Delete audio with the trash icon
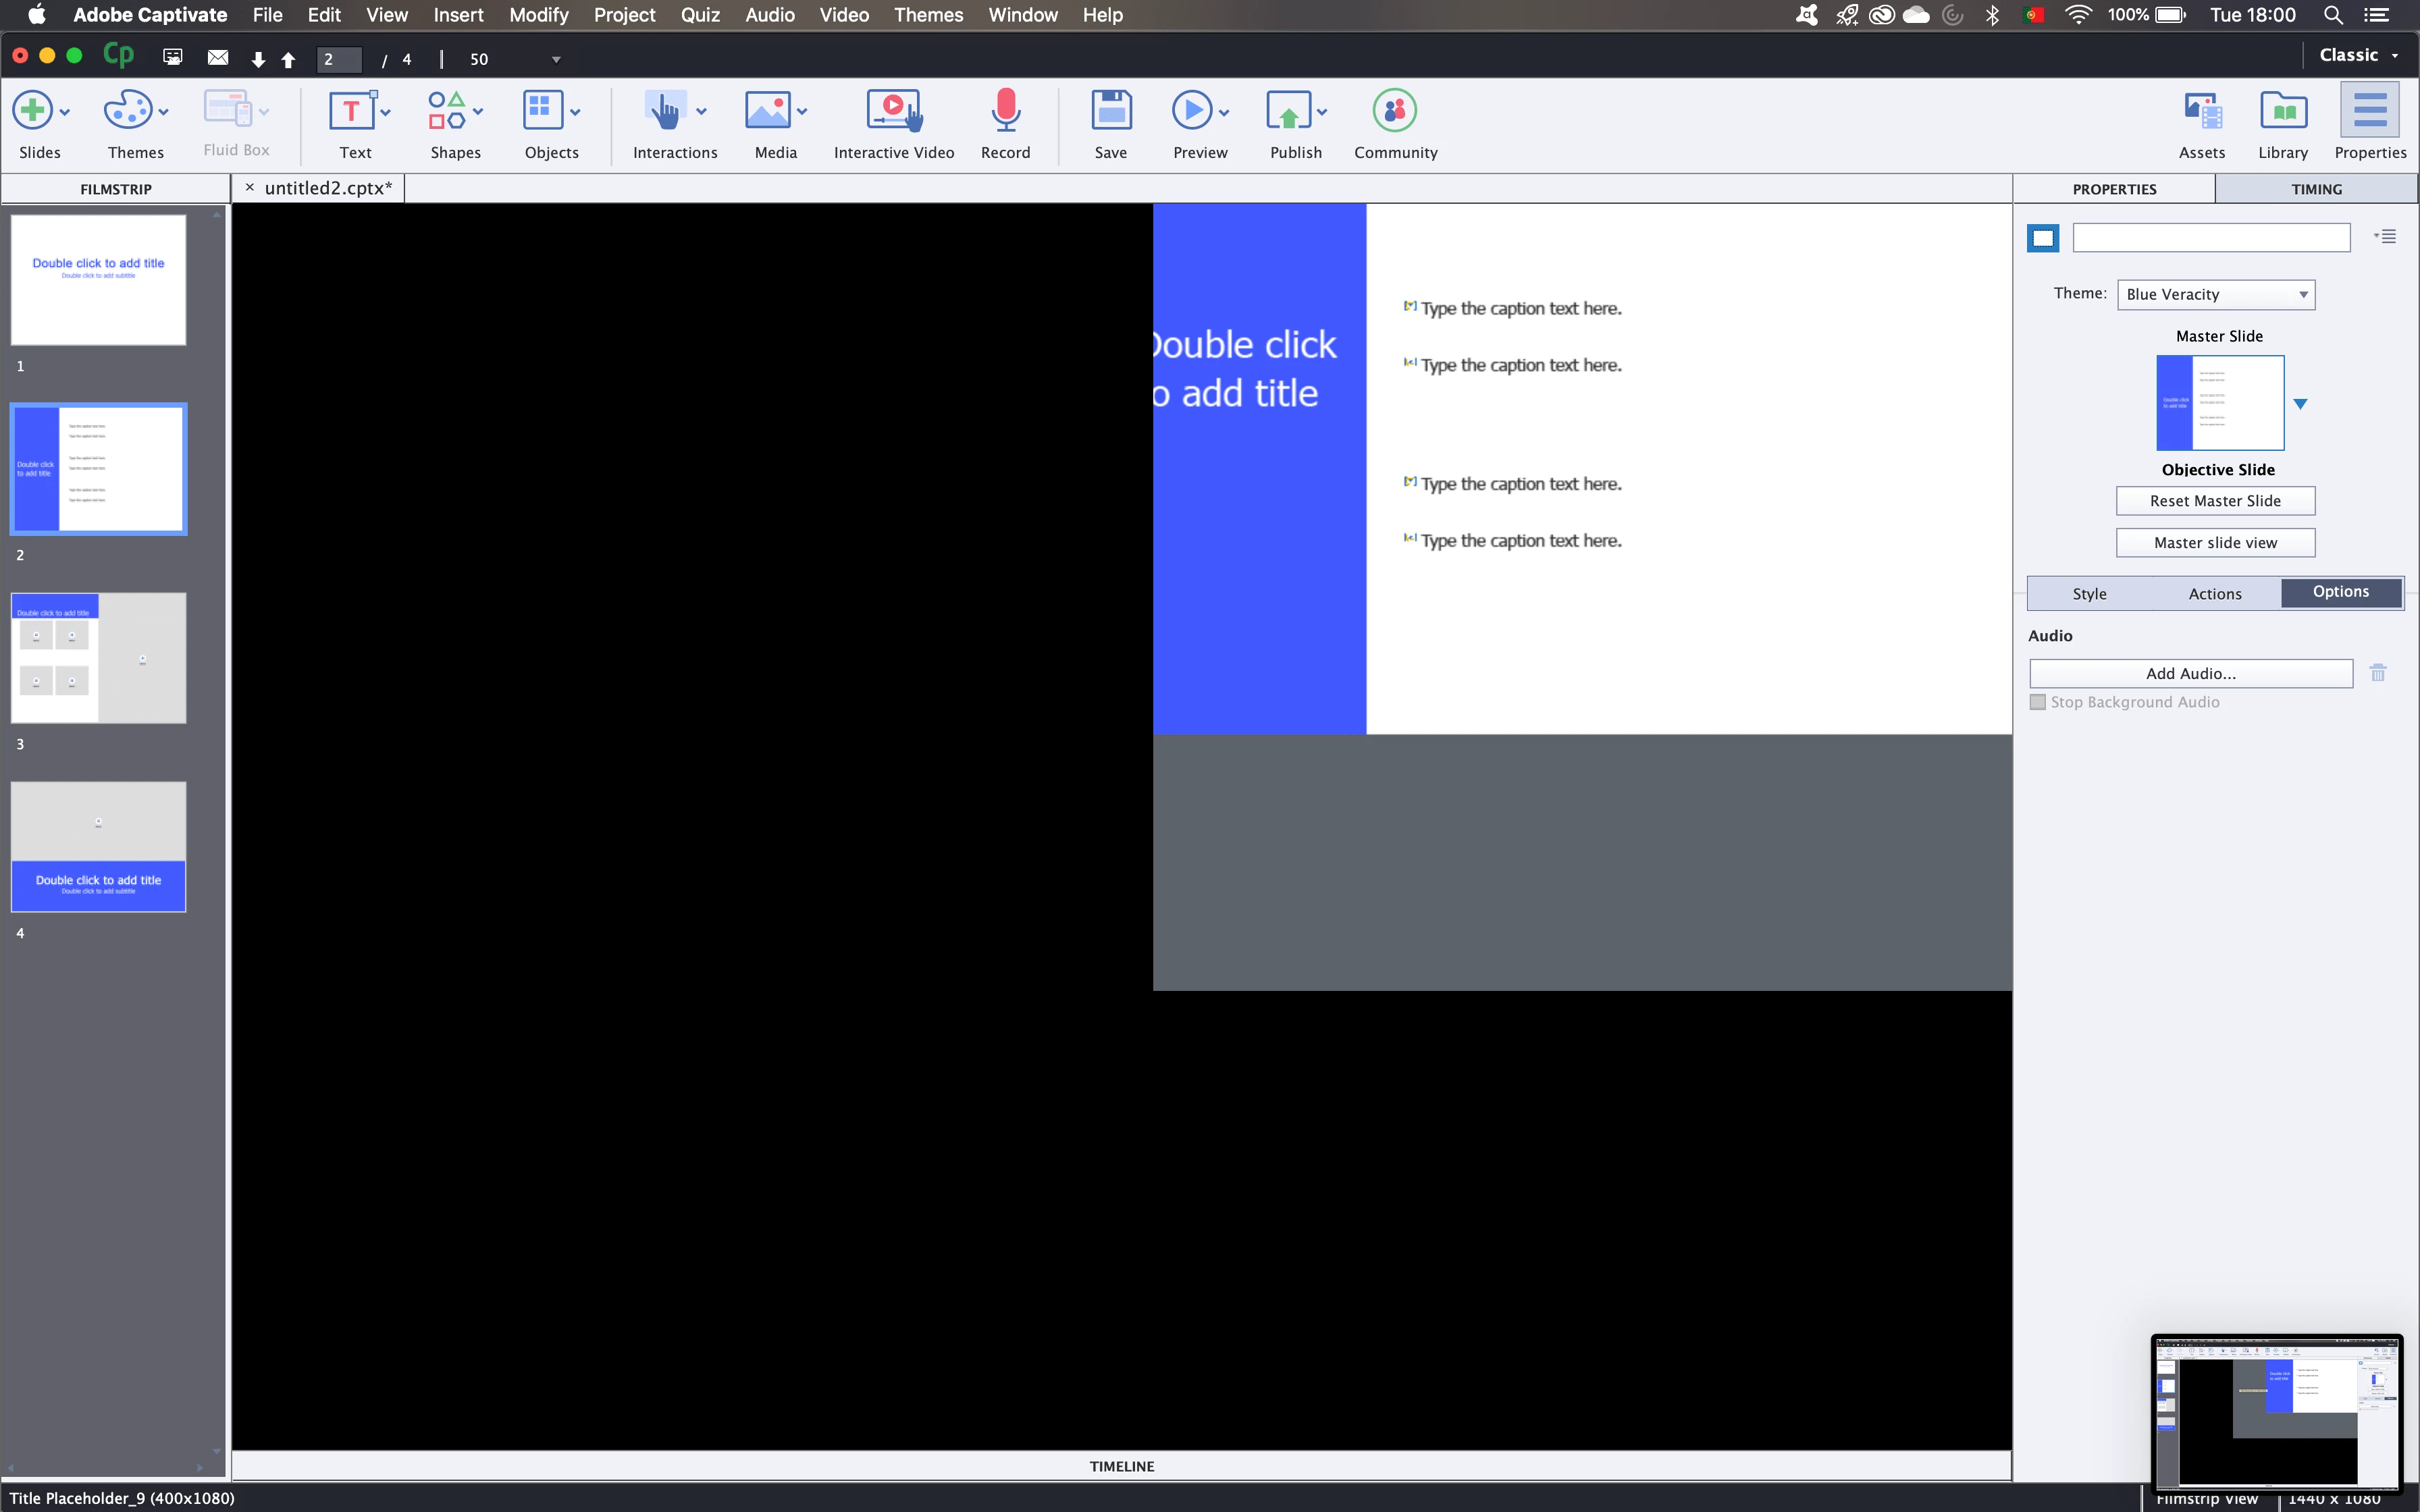This screenshot has width=2420, height=1512. click(x=2378, y=673)
